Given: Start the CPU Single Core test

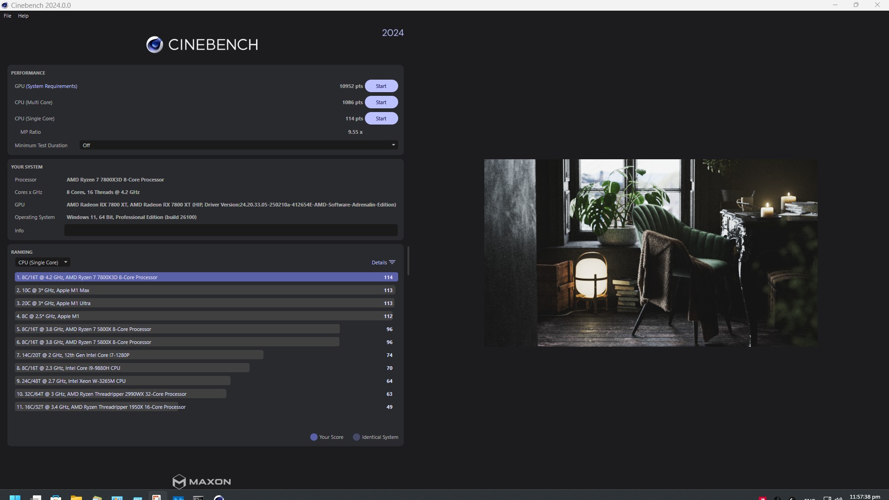Looking at the screenshot, I should pyautogui.click(x=381, y=119).
